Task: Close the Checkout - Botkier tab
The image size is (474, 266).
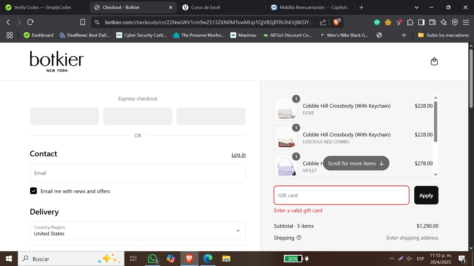Action: [171, 7]
